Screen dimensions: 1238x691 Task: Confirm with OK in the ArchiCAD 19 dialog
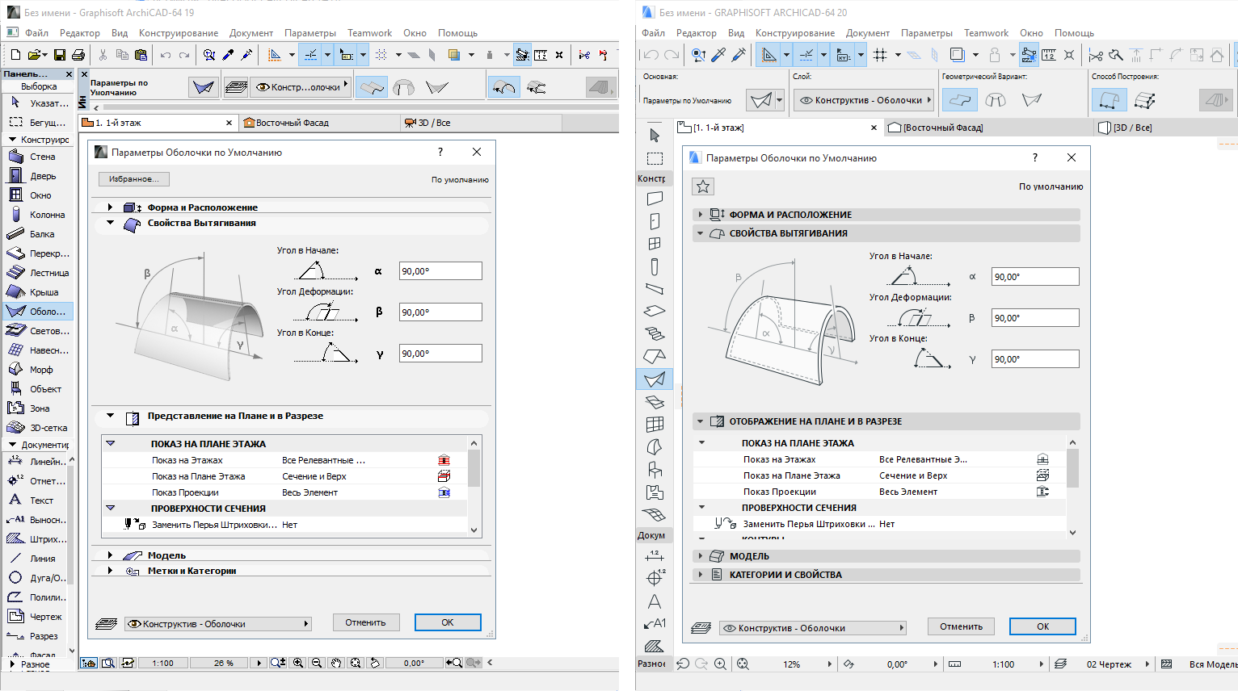pos(448,622)
